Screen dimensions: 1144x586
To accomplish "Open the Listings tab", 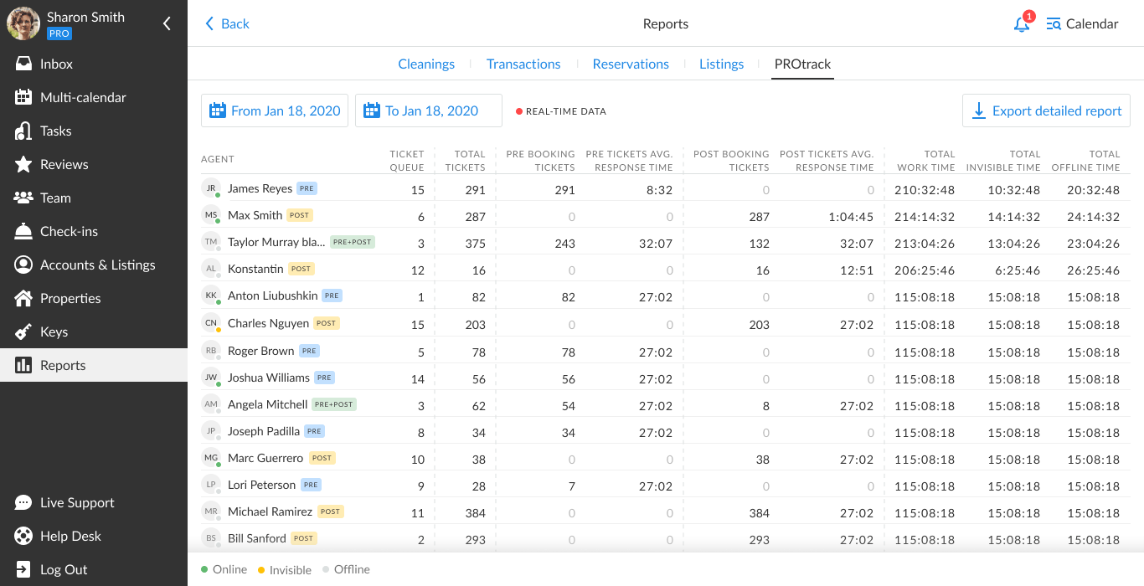I will (x=721, y=64).
